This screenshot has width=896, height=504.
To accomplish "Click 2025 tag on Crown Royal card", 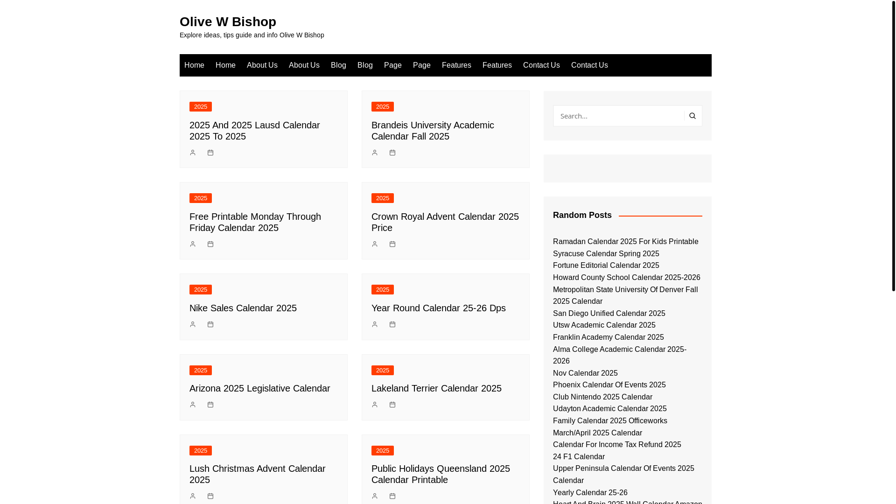I will [383, 198].
